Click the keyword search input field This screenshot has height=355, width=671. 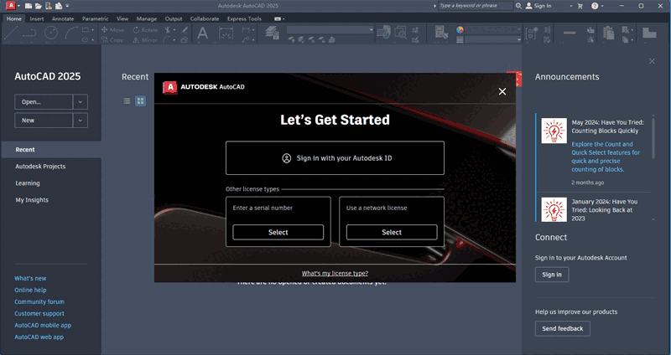[x=475, y=6]
